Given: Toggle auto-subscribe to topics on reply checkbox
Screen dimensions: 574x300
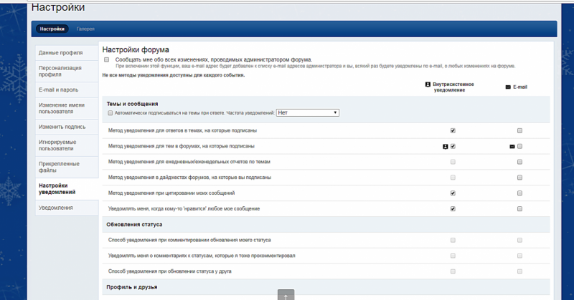Looking at the screenshot, I should 110,113.
